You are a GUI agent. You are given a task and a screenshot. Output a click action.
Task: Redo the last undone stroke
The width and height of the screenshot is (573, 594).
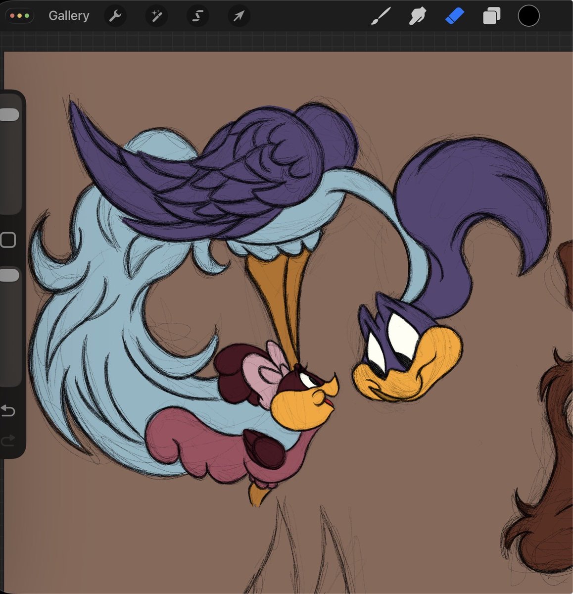coord(8,440)
